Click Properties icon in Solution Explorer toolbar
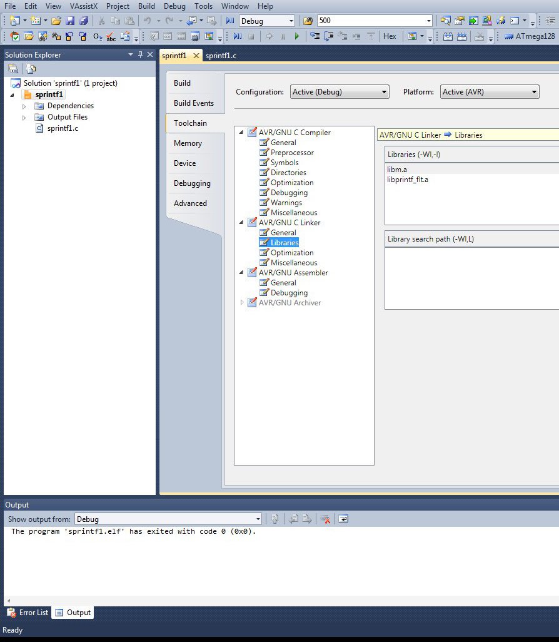Image resolution: width=559 pixels, height=642 pixels. pyautogui.click(x=13, y=69)
